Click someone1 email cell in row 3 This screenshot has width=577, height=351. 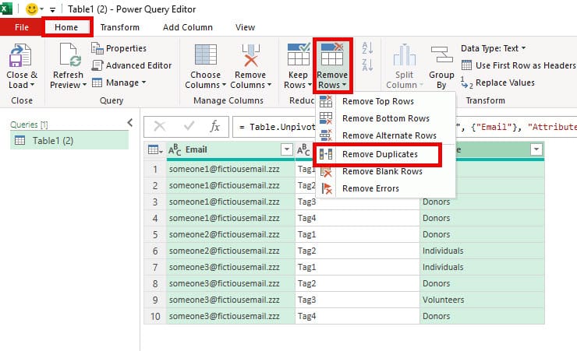pyautogui.click(x=230, y=202)
